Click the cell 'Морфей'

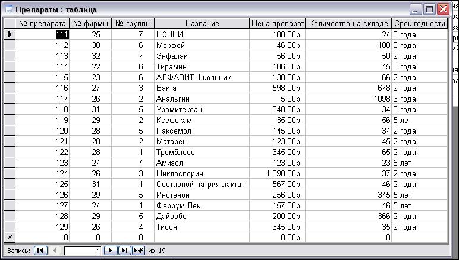[202, 45]
